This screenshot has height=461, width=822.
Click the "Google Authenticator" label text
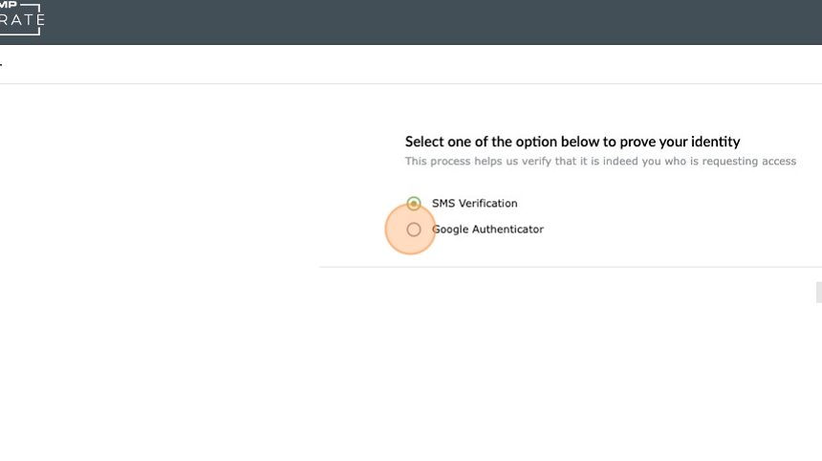(x=487, y=230)
